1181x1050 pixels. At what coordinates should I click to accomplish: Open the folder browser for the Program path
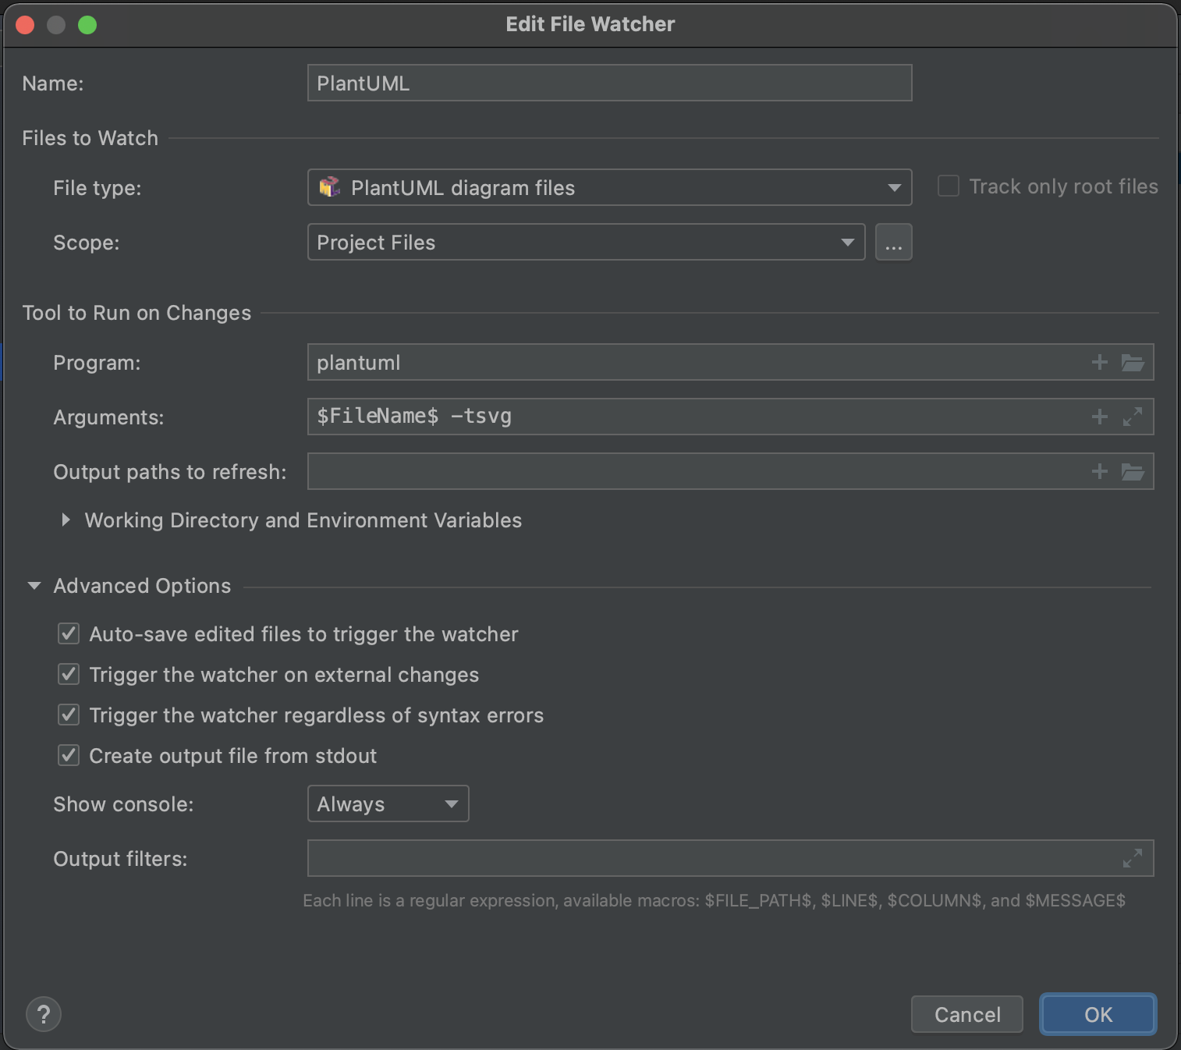tap(1133, 362)
